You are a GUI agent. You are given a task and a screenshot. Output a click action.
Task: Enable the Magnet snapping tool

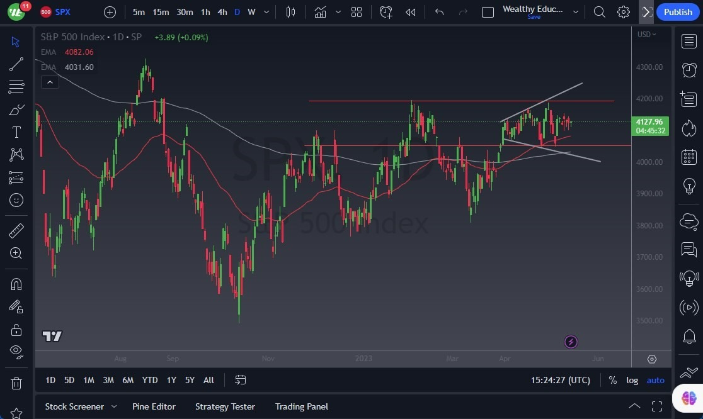point(16,284)
